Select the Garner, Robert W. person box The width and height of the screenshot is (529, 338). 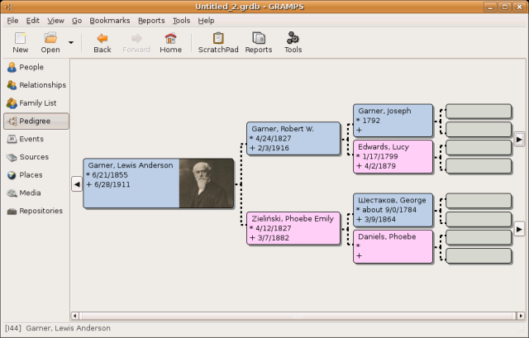(x=293, y=138)
